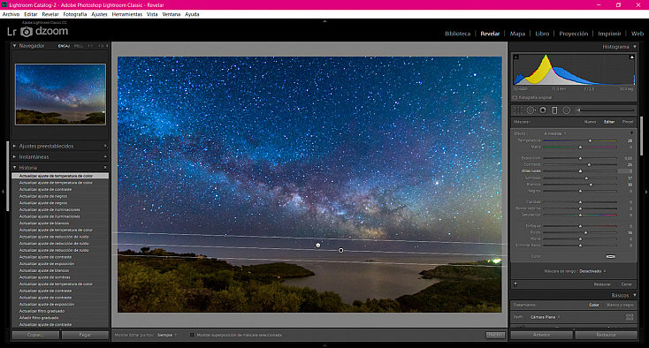
Task: Open the Perfil Cámara Plana dropdown
Action: [x=546, y=317]
